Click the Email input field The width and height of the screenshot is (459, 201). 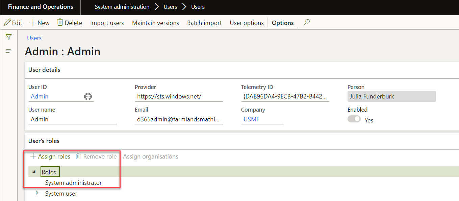(x=178, y=119)
